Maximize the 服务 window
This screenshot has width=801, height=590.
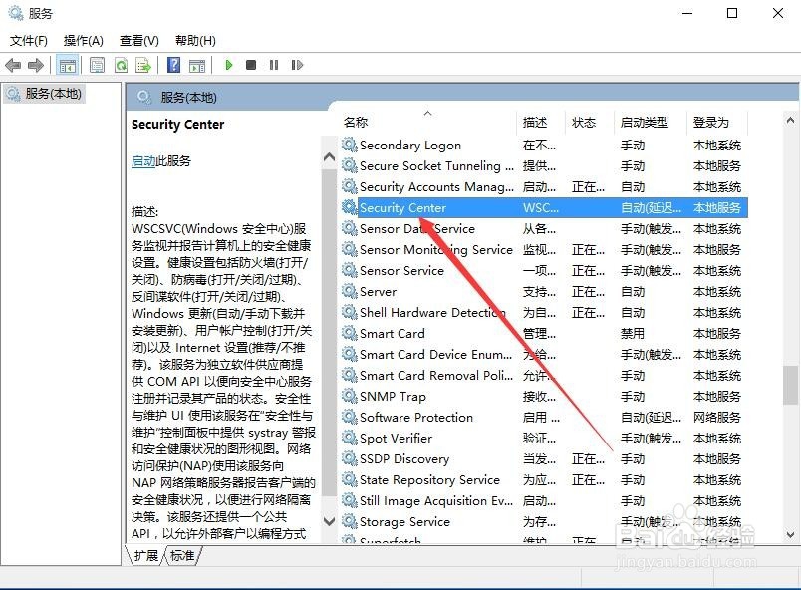coord(732,13)
